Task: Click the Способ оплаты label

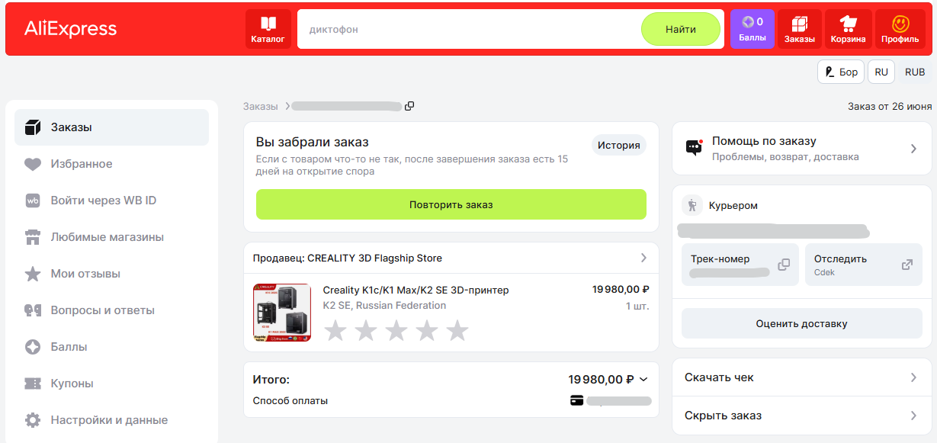Action: click(290, 400)
